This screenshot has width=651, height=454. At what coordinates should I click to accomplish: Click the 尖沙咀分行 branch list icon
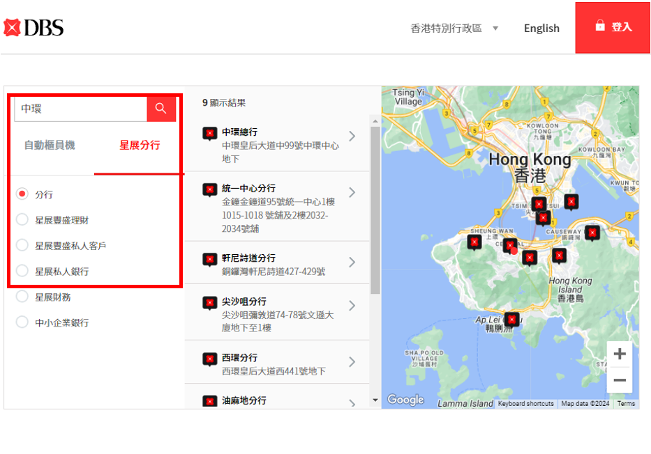[209, 303]
